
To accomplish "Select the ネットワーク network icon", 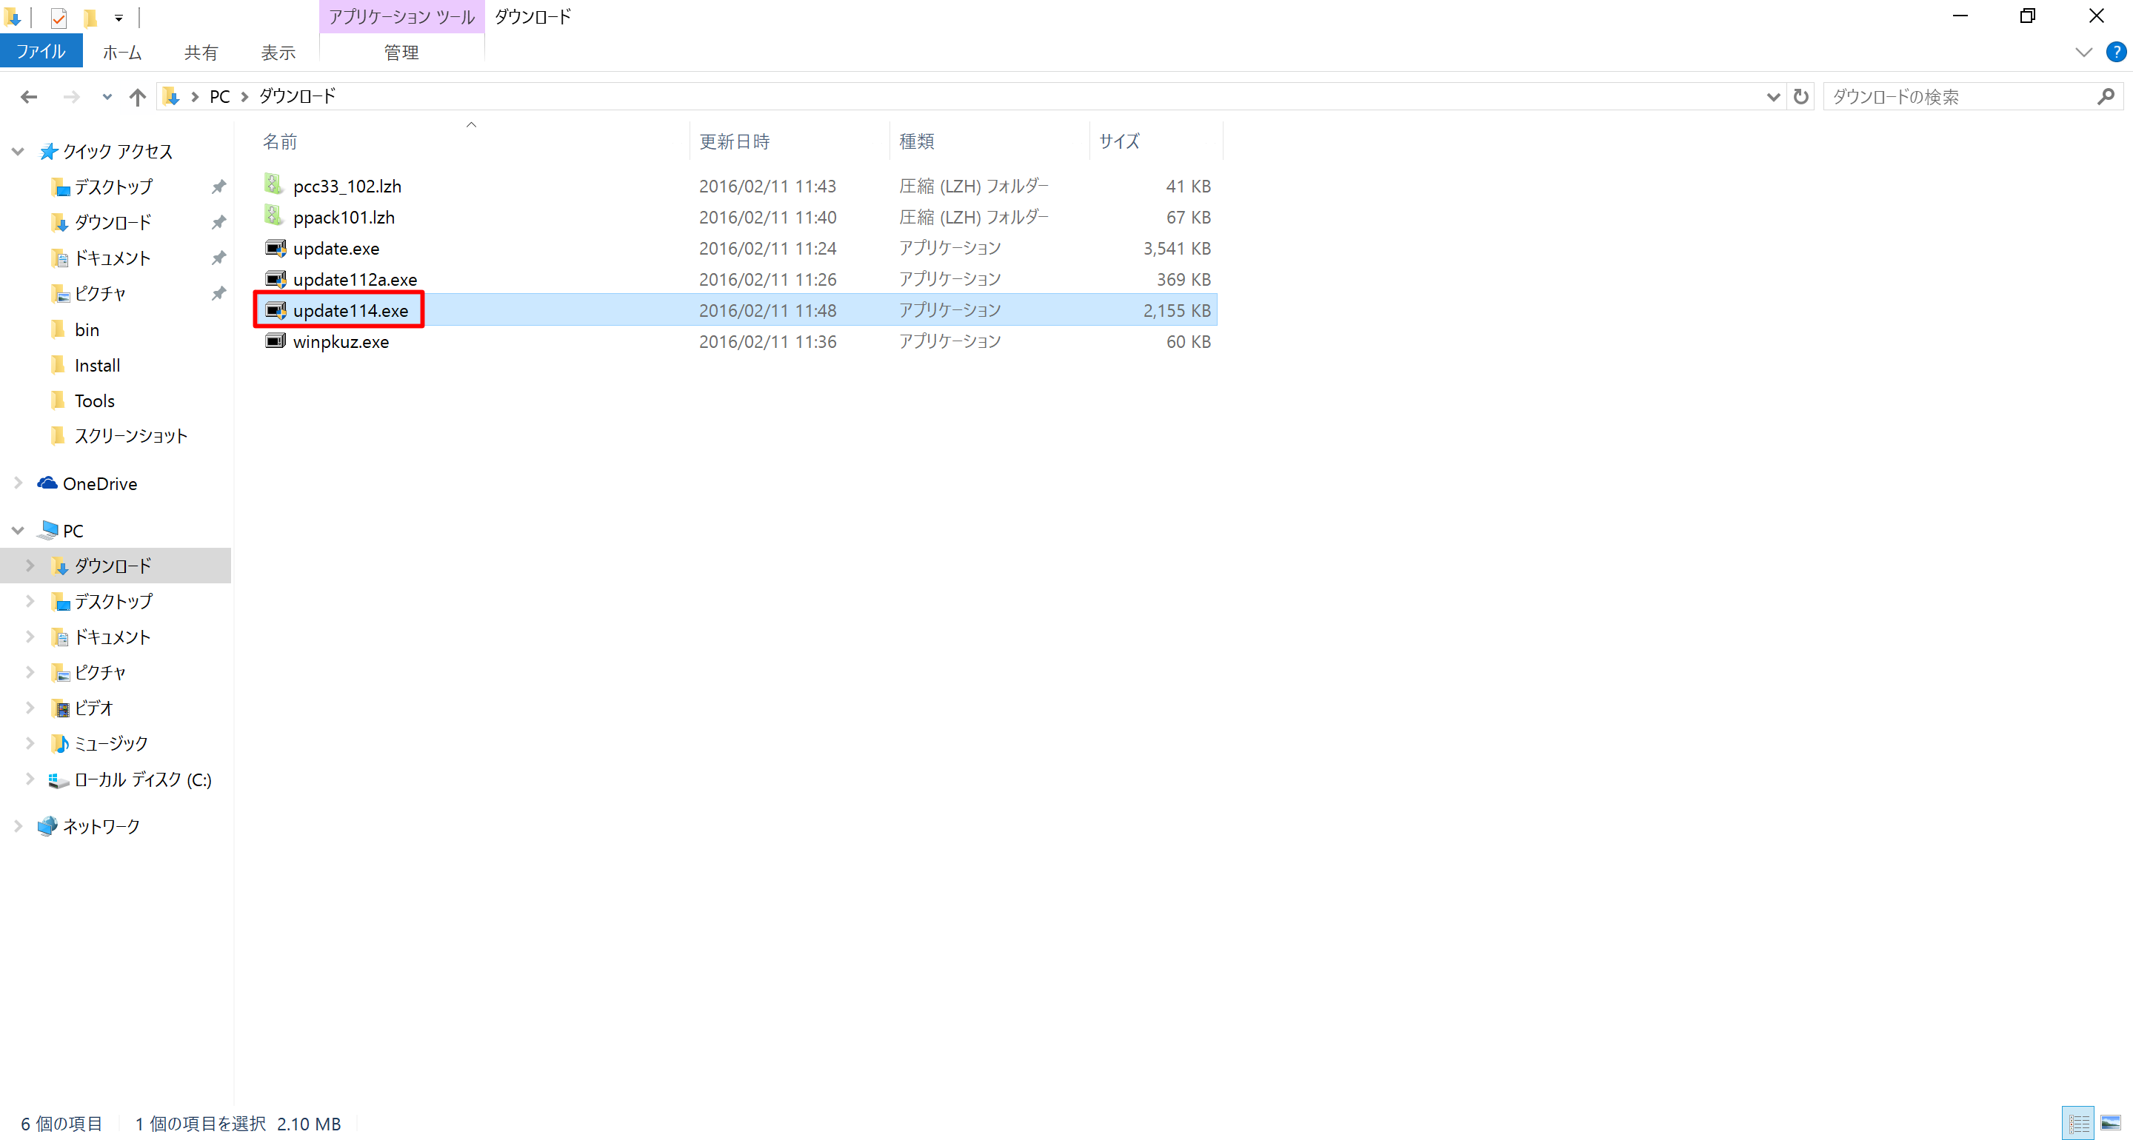I will click(x=47, y=825).
